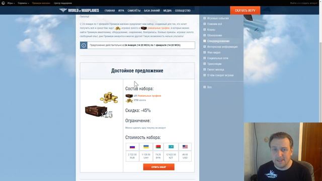Image resolution: width=322 pixels, height=181 pixels.
Task: Click the World of Warplanes logo
Action: (79, 10)
